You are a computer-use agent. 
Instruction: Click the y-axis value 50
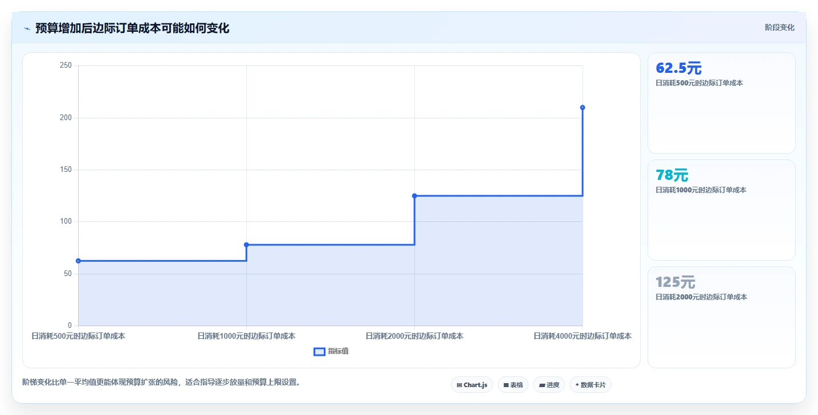pyautogui.click(x=67, y=274)
